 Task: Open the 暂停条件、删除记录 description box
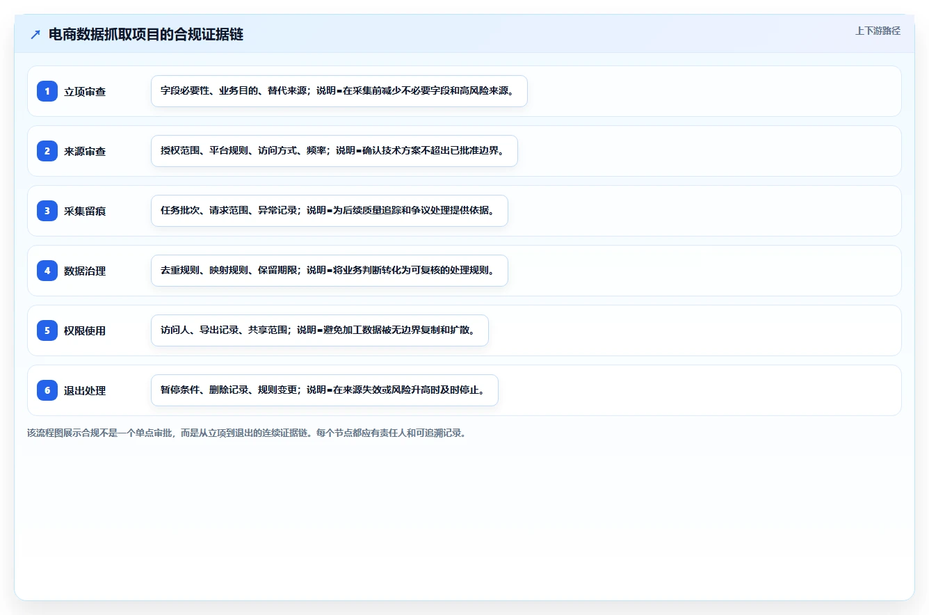pyautogui.click(x=325, y=390)
